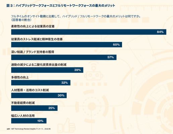Click the 60% stress reduction bar
Image resolution: width=173 pixels, height=134 pixels.
click(66, 45)
